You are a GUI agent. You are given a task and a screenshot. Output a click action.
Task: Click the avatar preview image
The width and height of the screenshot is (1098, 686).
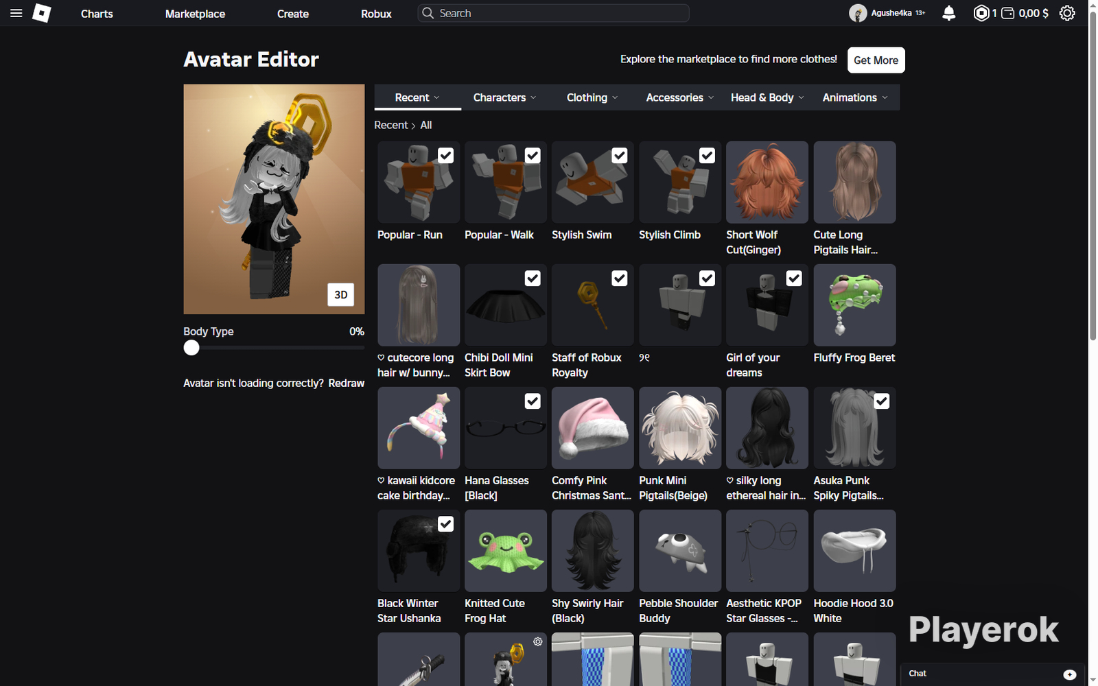(274, 199)
